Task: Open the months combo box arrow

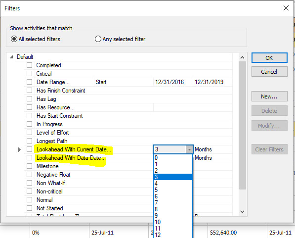Action: 189,149
